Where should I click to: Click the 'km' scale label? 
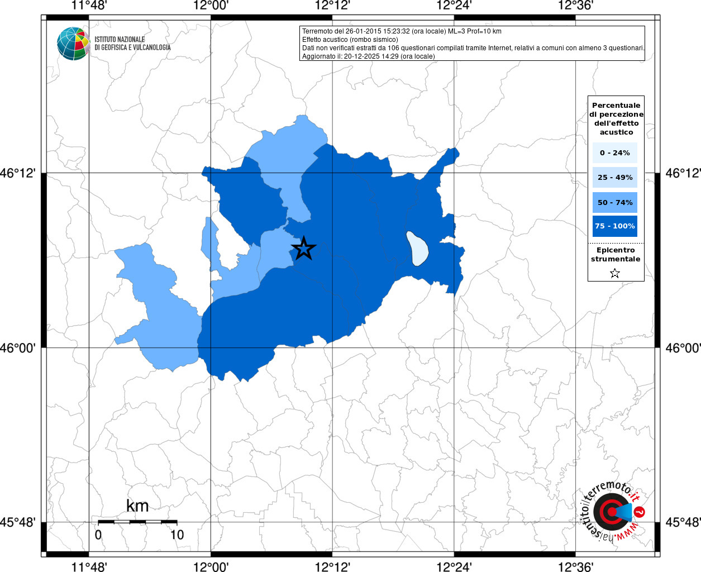137,506
